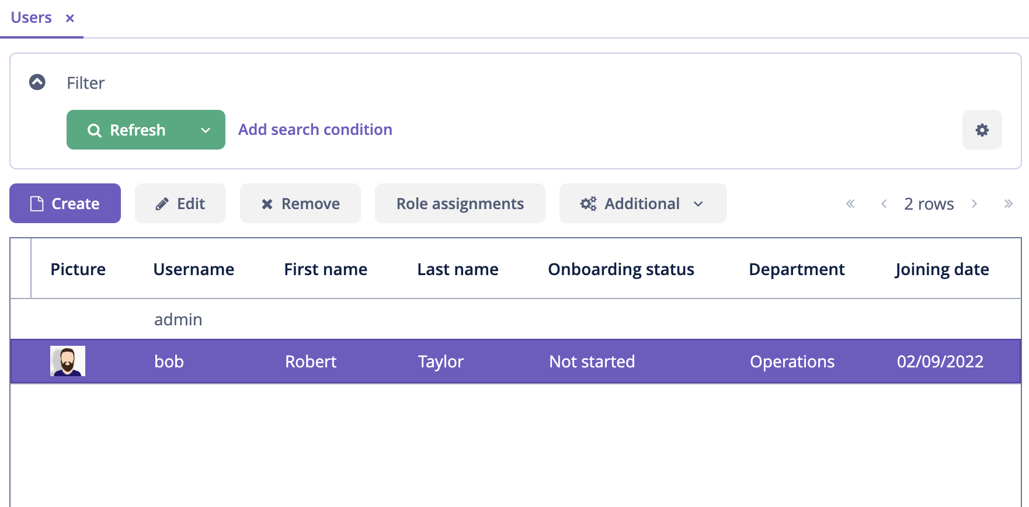The height and width of the screenshot is (507, 1029).
Task: Collapse the Filter panel with the arrow icon
Action: tap(37, 82)
